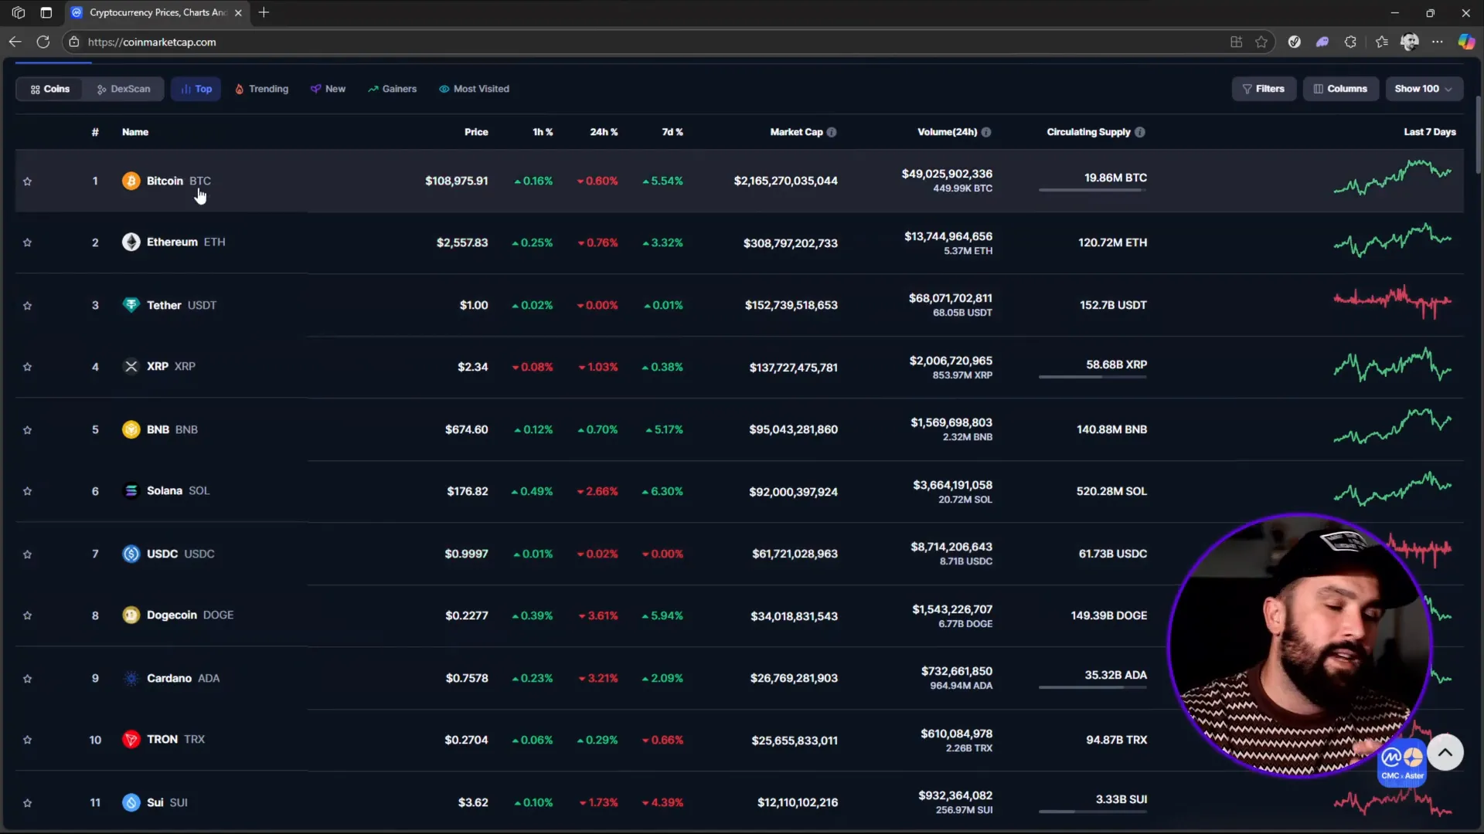Open the Columns customization menu
This screenshot has height=834, width=1484.
point(1340,89)
